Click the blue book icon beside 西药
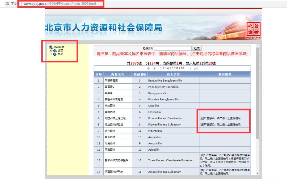287x179 pixels. pyautogui.click(x=55, y=51)
